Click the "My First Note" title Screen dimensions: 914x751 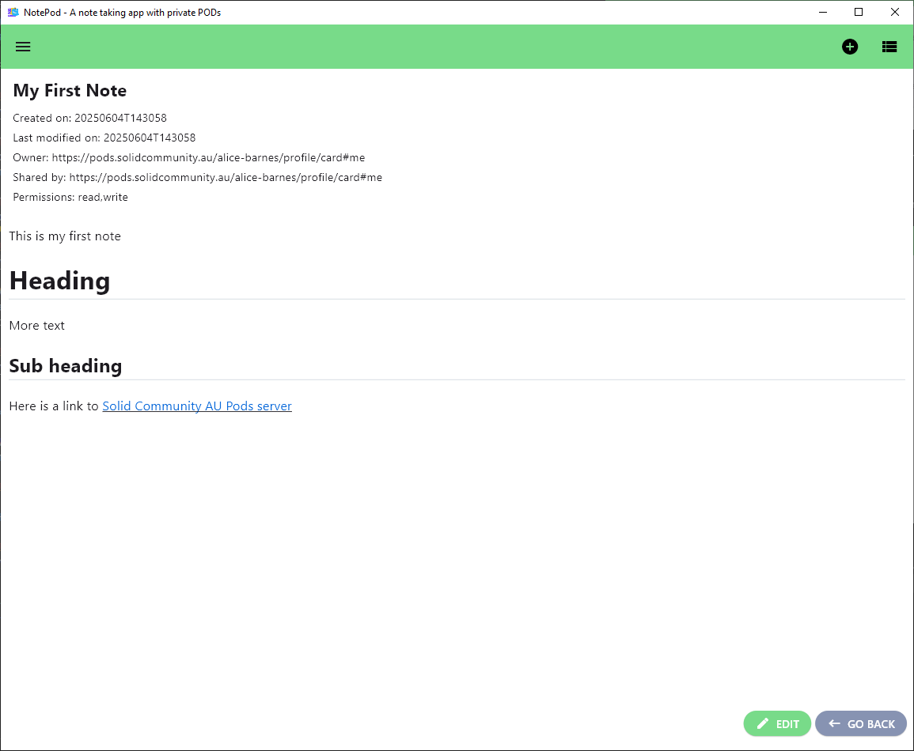(x=70, y=91)
